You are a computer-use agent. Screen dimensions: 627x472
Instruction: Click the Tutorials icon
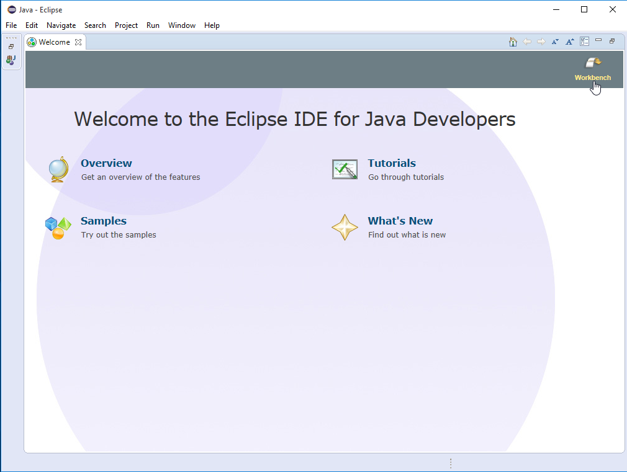coord(345,169)
